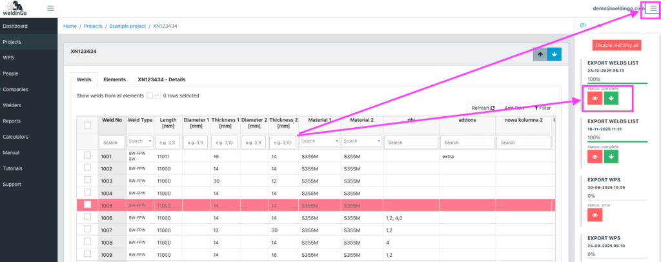The height and width of the screenshot is (262, 661).
Task: Toggle visibility of the errored Export WPS
Action: (x=593, y=215)
